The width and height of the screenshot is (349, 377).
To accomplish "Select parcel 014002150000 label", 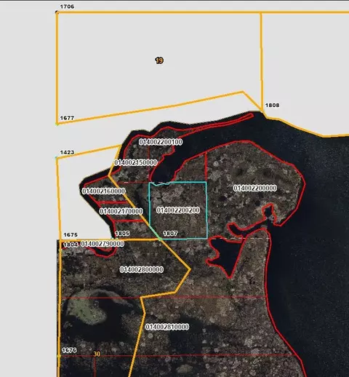I will (136, 162).
